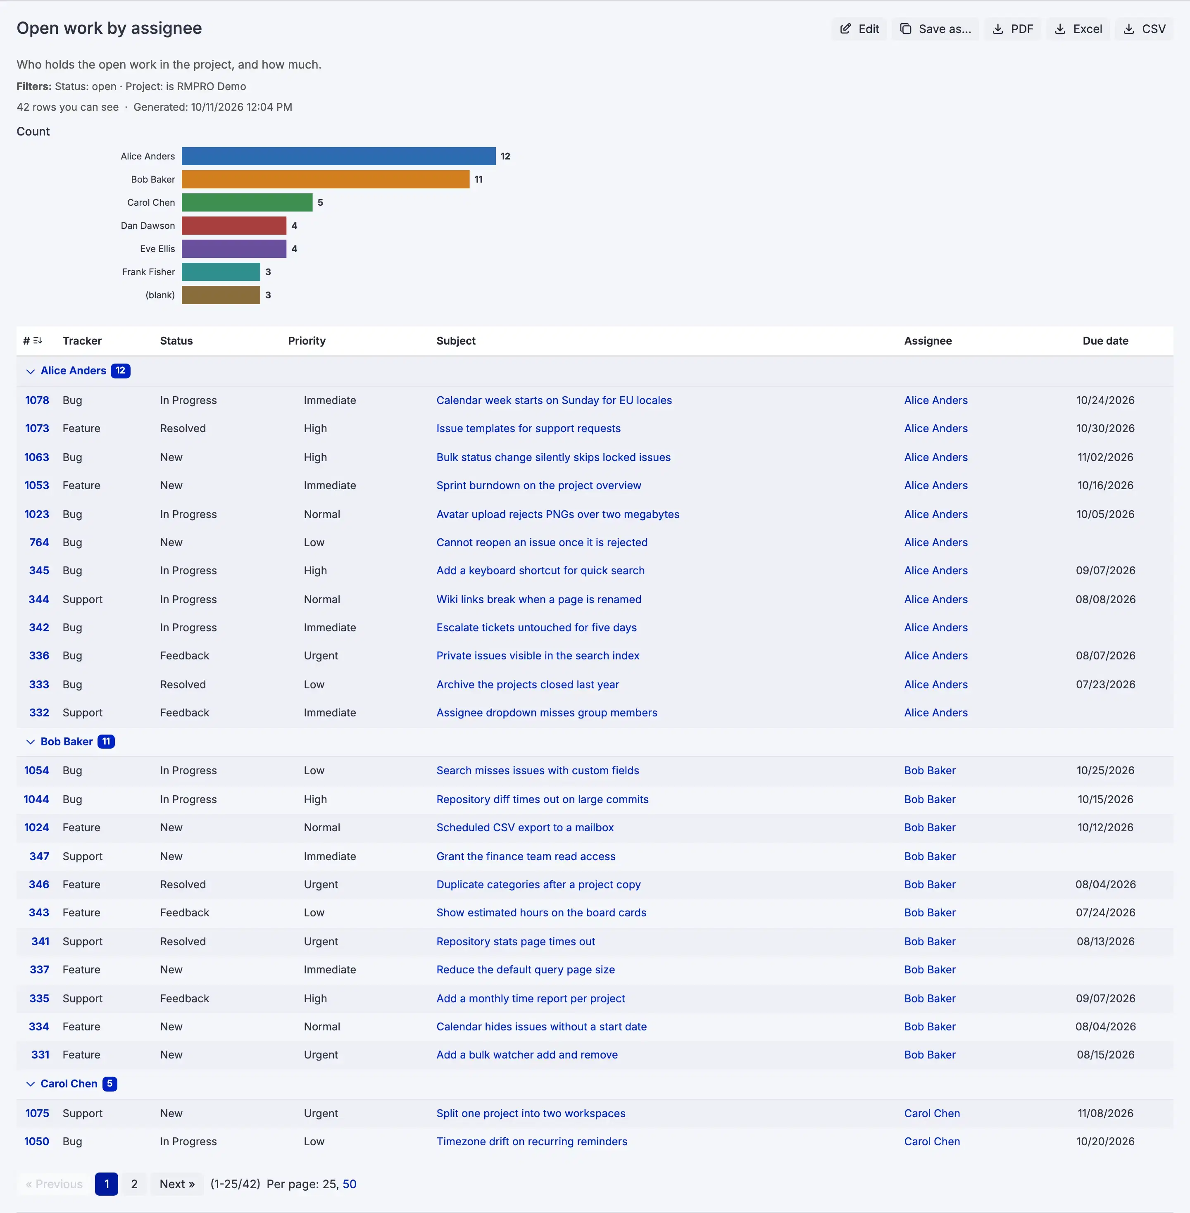Viewport: 1190px width, 1213px height.
Task: Open 'Wiki links break when a page is renamed'
Action: click(x=539, y=599)
